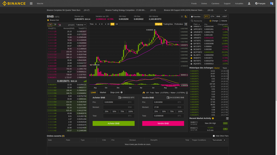Click the search magnifier icon in pairs list

192,21
